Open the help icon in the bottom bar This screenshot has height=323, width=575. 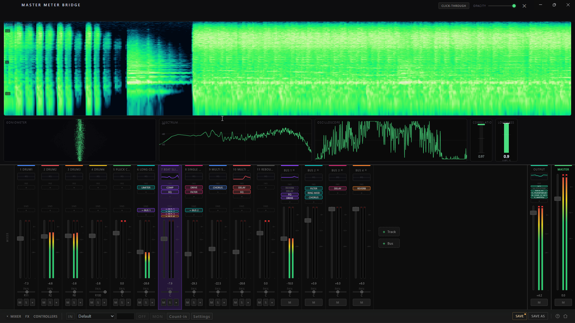557,316
